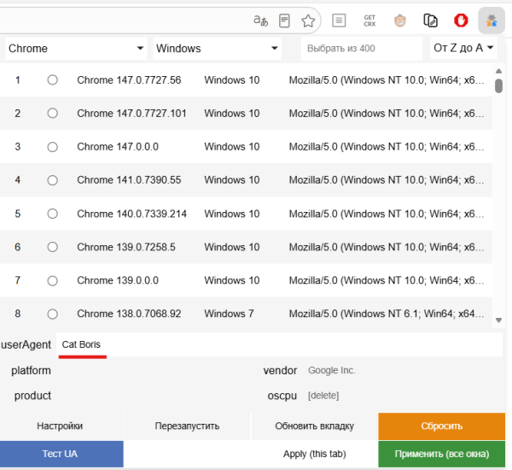This screenshot has width=512, height=470.
Task: Click the user-agent list scrollbar thumb
Action: [498, 85]
